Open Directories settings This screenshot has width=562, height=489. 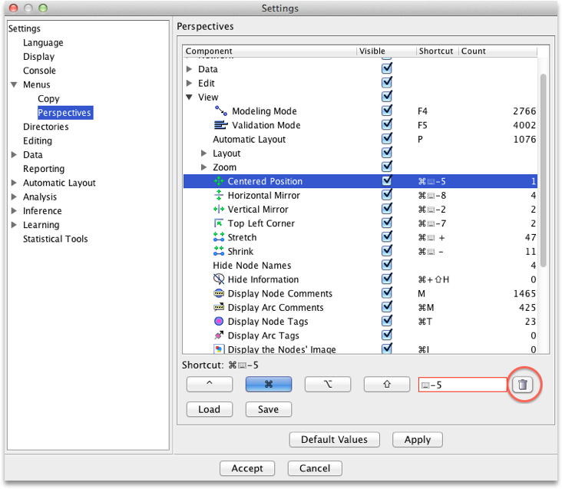pyautogui.click(x=46, y=127)
